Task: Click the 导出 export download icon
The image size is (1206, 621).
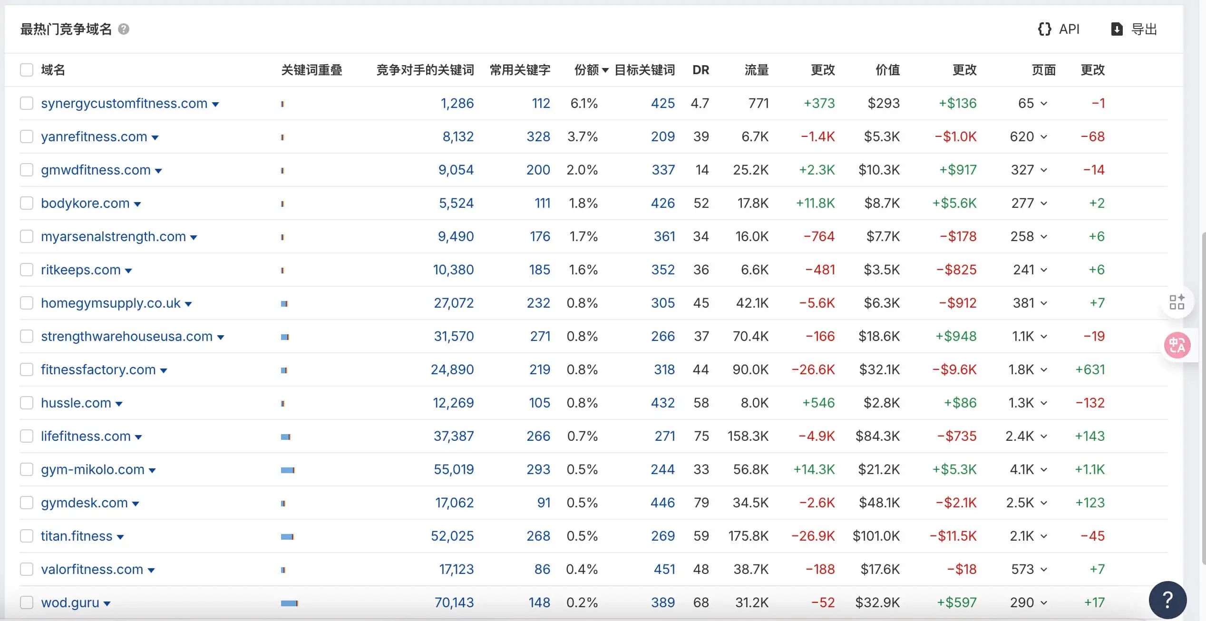Action: (1118, 29)
